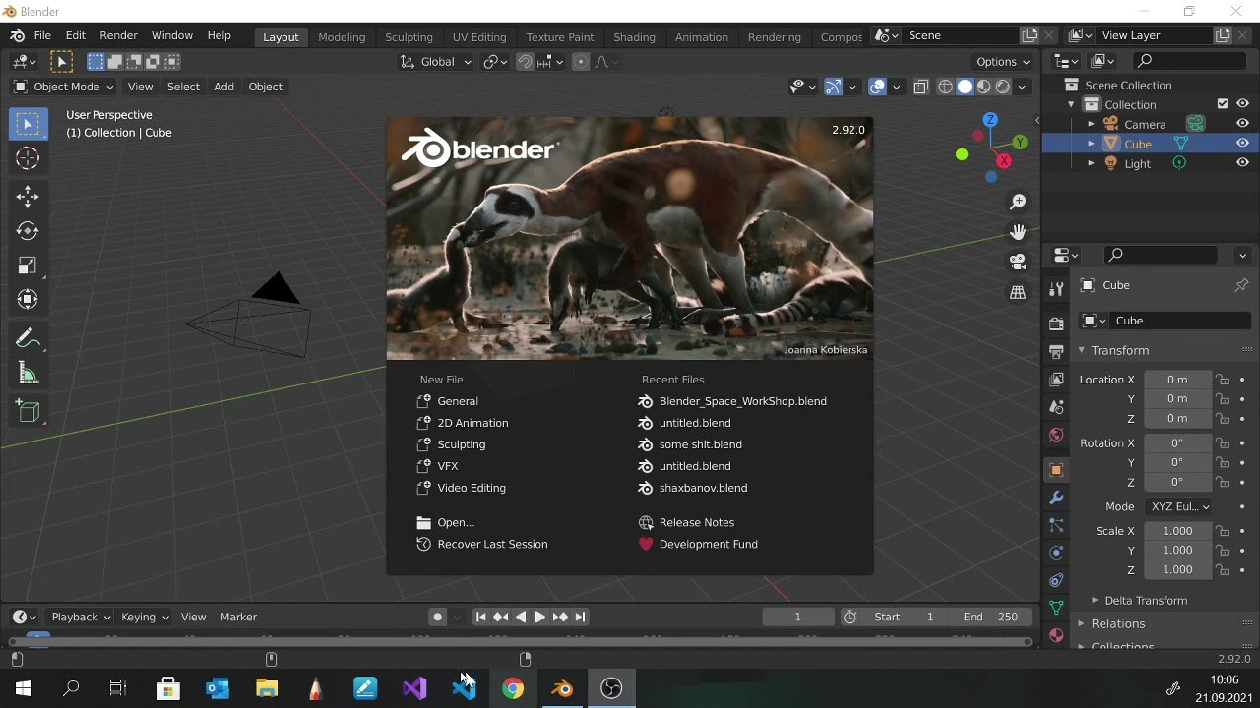1260x708 pixels.
Task: Toggle the camera view icon
Action: [1018, 262]
